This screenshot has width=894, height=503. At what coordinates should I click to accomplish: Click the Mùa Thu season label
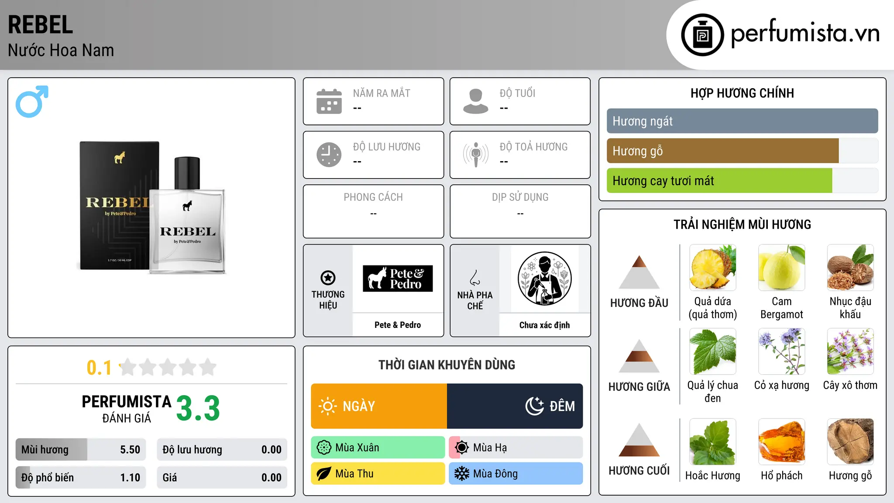(354, 474)
